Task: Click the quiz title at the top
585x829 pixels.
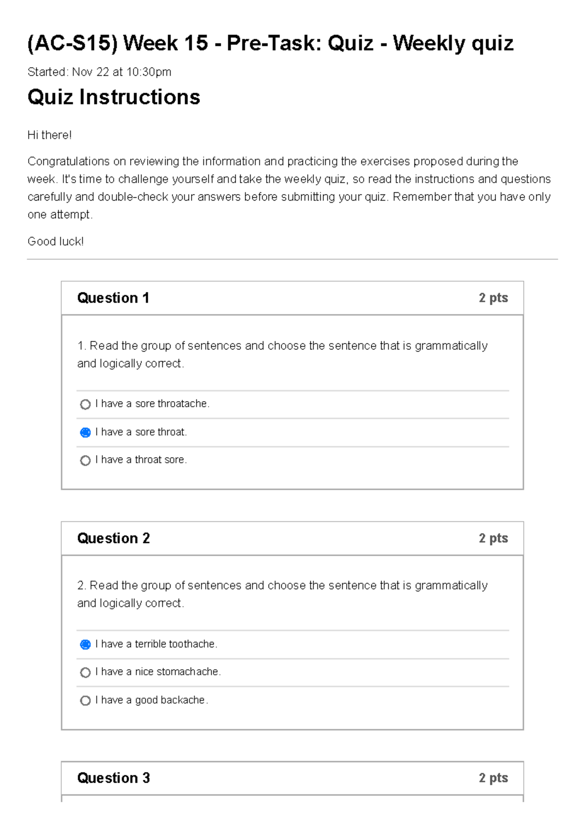Action: coord(270,43)
